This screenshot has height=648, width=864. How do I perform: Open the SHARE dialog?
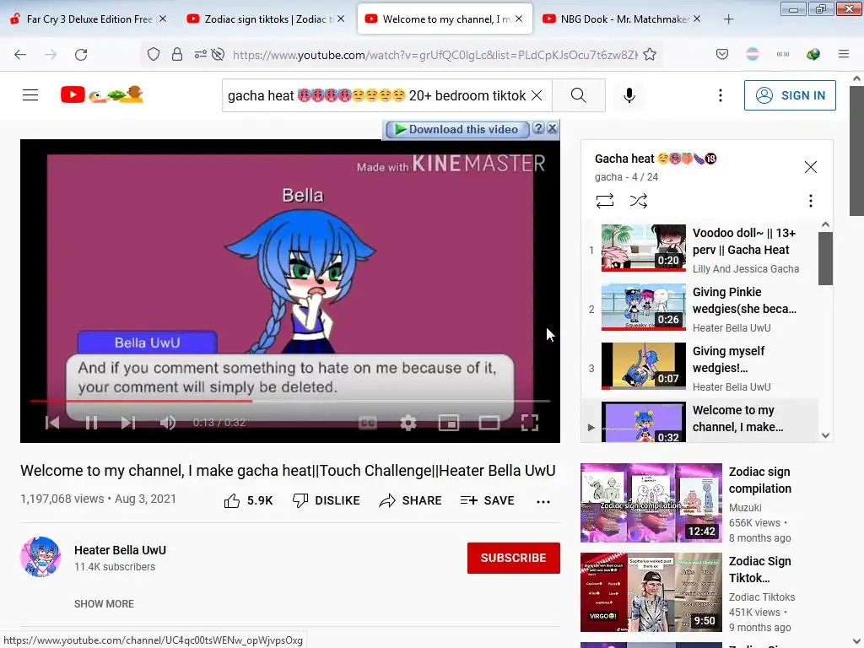coord(411,500)
